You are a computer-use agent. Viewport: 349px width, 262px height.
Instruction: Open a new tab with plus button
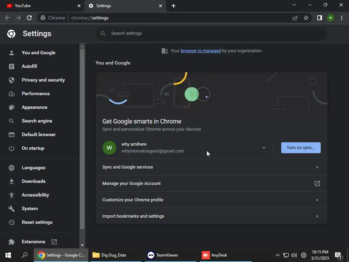173,6
